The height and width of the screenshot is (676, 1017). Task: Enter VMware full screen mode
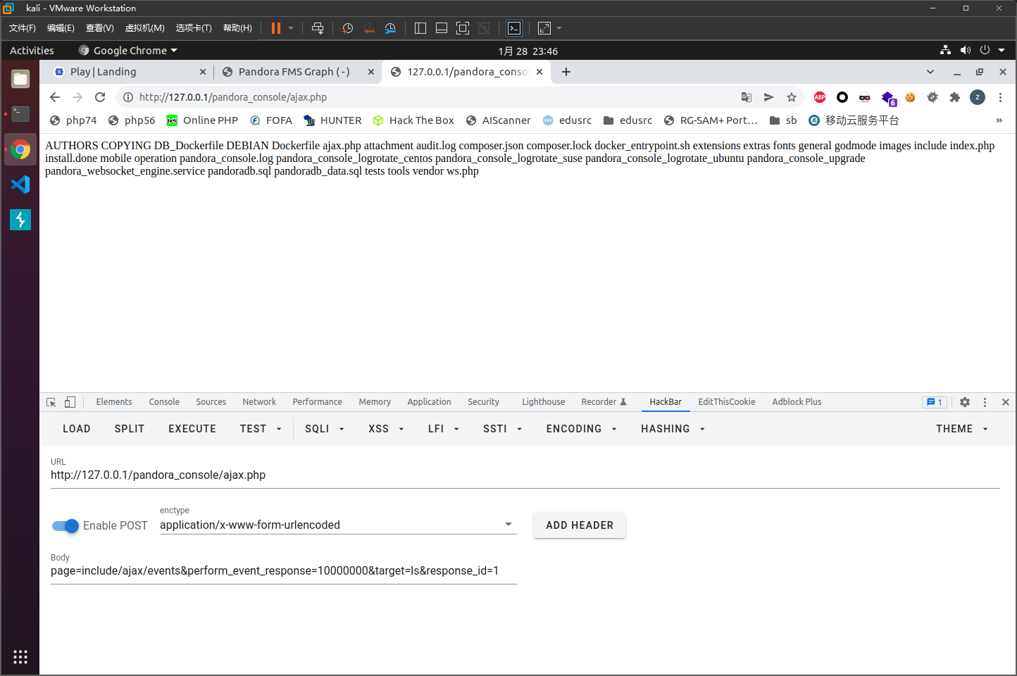463,28
